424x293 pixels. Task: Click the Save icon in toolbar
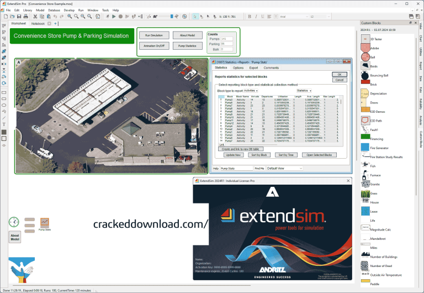coord(19,17)
